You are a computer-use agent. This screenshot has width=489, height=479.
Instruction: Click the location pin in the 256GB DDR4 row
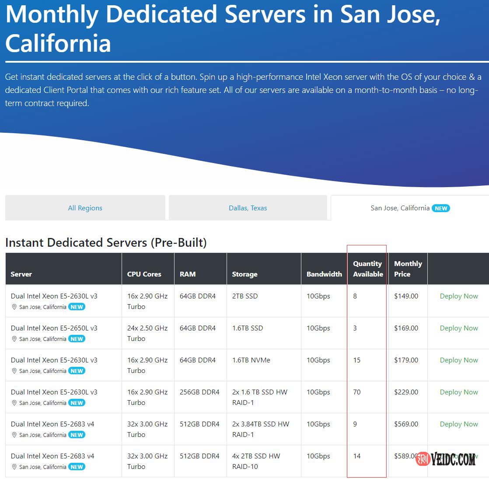coord(14,403)
